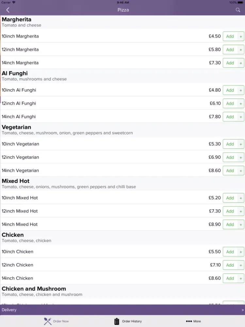Click plus icon for 14inch Al Funghi
The image size is (245, 327).
(x=241, y=117)
